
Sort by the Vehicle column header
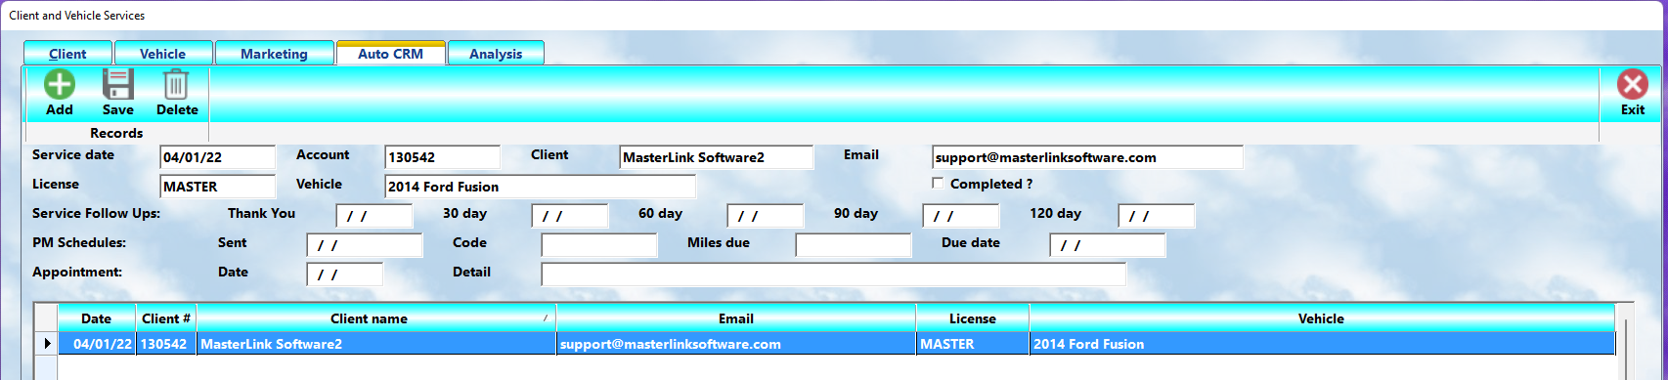coord(1322,318)
